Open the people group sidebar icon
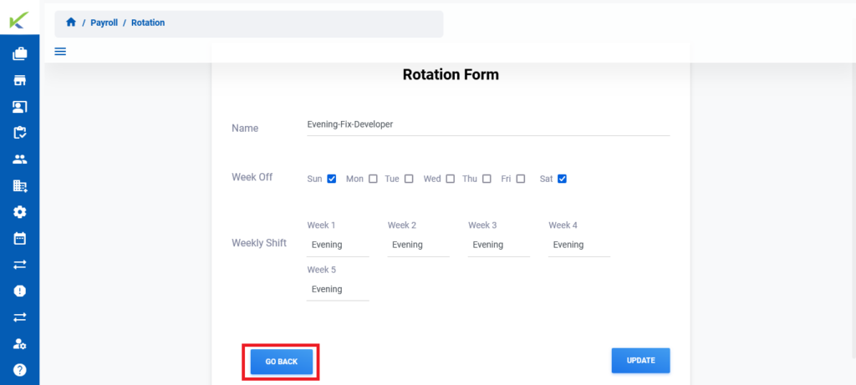Image resolution: width=856 pixels, height=385 pixels. [x=20, y=160]
